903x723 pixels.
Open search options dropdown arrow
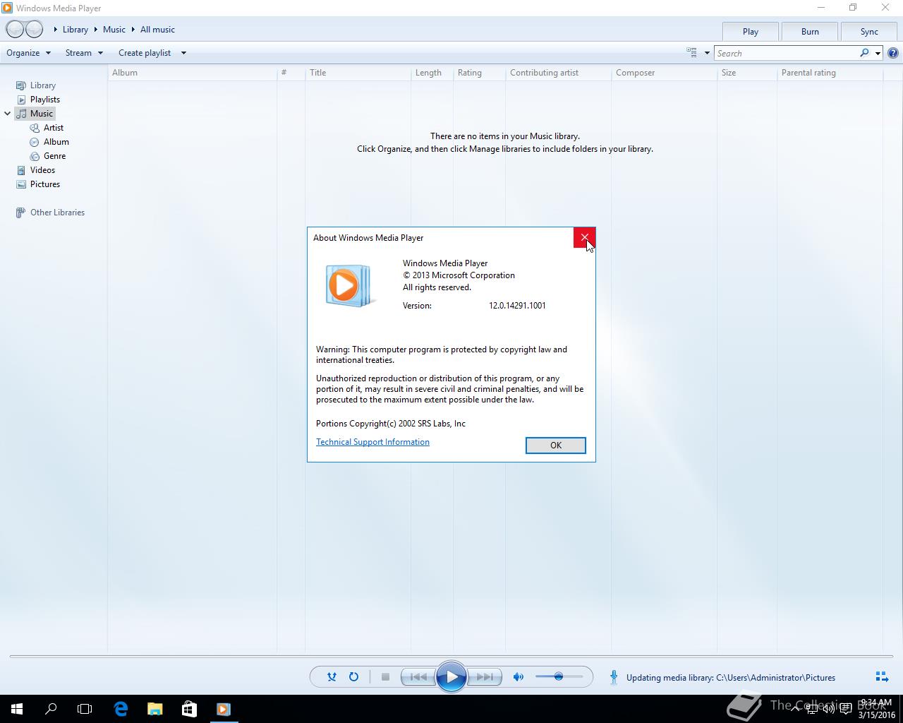point(878,53)
